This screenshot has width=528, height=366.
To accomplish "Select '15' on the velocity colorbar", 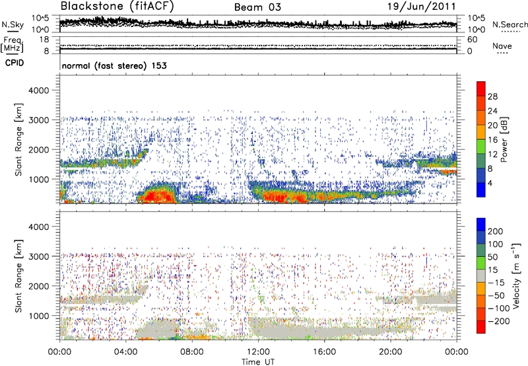I will pyautogui.click(x=492, y=270).
